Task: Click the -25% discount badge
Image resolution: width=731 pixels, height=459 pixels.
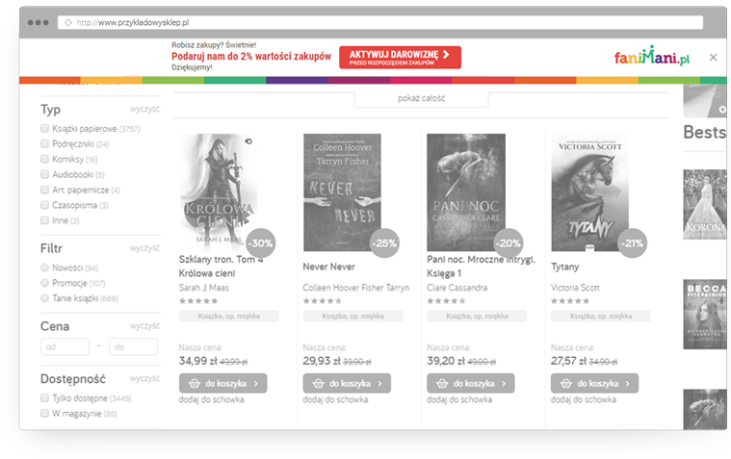Action: [x=384, y=243]
